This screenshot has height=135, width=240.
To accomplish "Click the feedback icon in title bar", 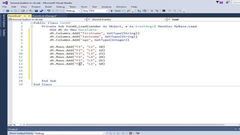I will coord(228,2).
